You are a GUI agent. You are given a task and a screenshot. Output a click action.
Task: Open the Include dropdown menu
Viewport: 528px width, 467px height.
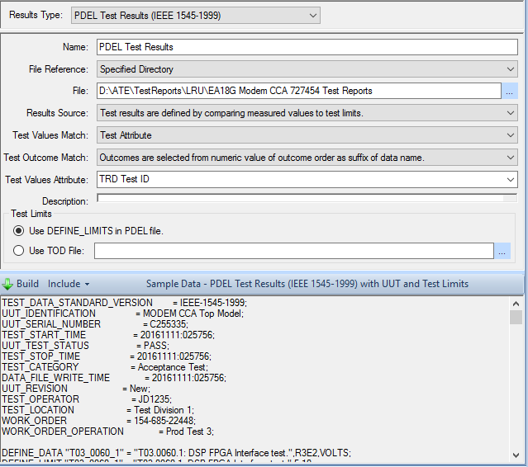(69, 284)
